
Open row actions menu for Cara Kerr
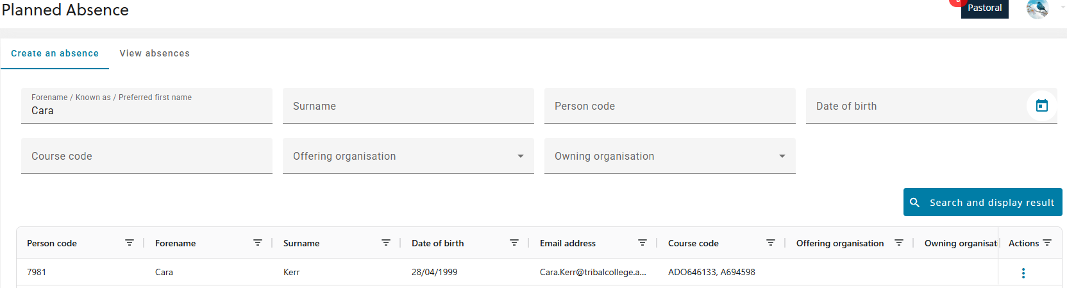click(x=1023, y=273)
